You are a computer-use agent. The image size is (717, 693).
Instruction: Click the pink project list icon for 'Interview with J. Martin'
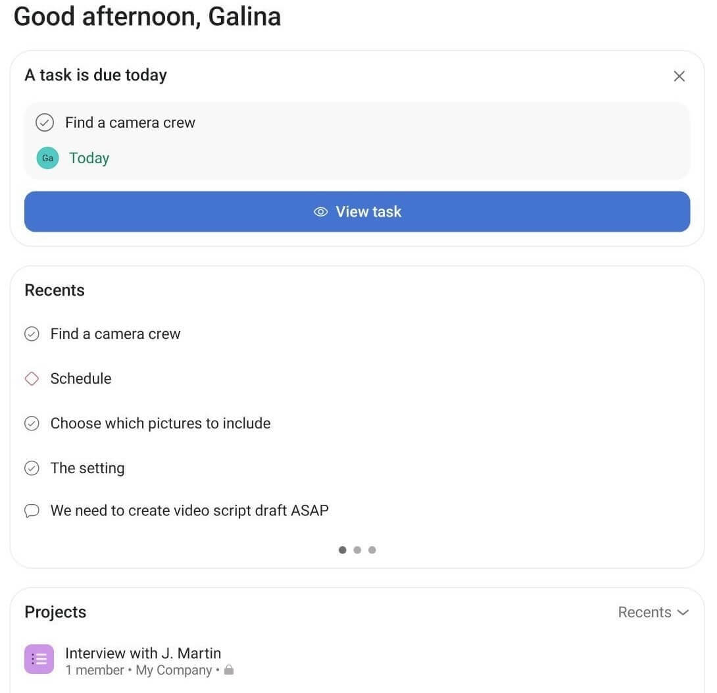(39, 658)
